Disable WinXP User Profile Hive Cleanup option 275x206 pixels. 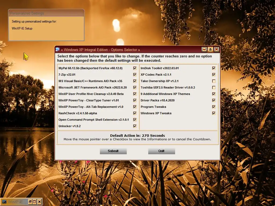click(x=135, y=94)
